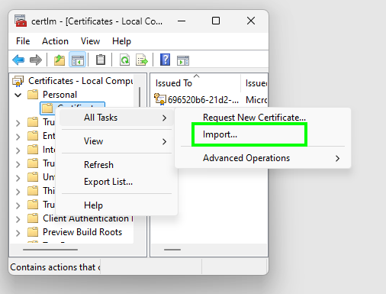Toggle the Show/Hide Console Tree icon

click(78, 60)
